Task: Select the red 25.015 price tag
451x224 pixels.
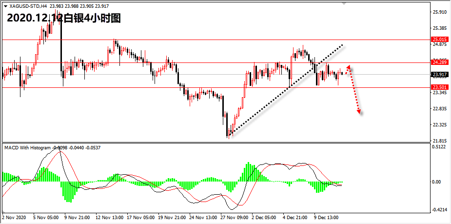Action: 440,40
